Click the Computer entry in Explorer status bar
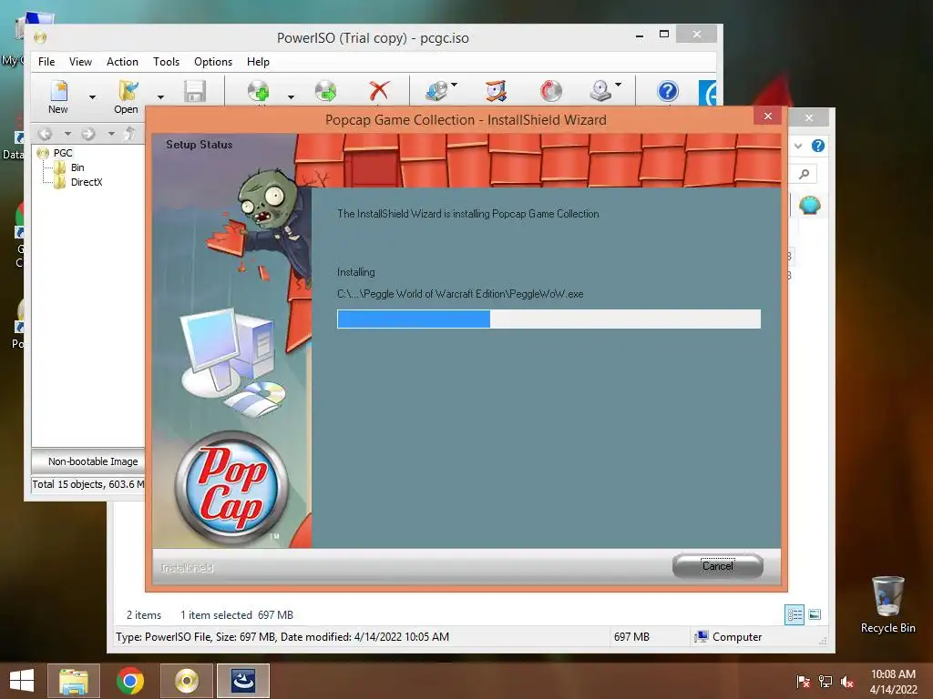Screen dimensions: 933x699 tap(728, 636)
